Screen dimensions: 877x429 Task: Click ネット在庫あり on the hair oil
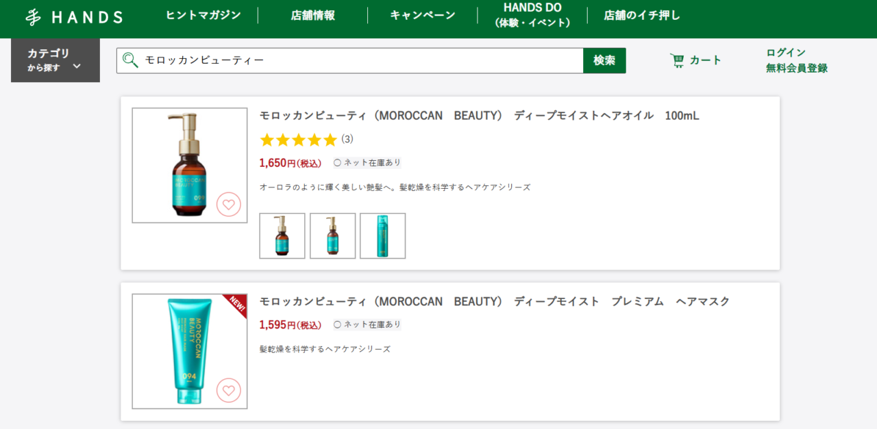coord(367,163)
